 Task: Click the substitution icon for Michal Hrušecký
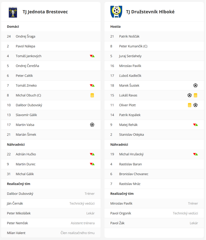[196, 154]
